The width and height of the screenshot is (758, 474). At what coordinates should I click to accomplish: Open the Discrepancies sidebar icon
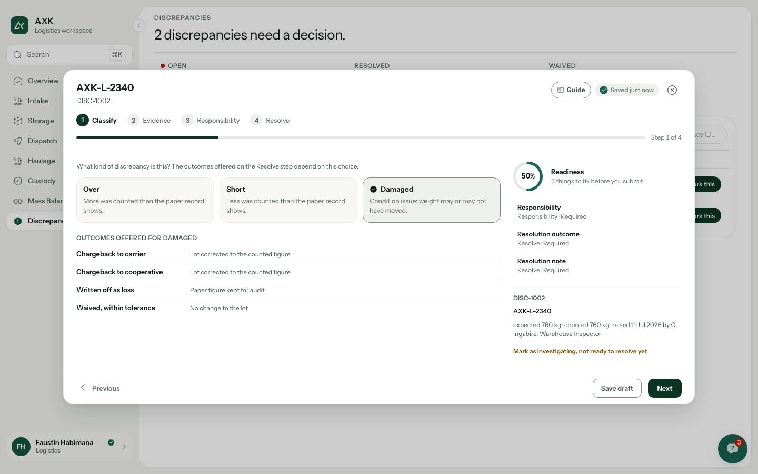[x=18, y=221]
